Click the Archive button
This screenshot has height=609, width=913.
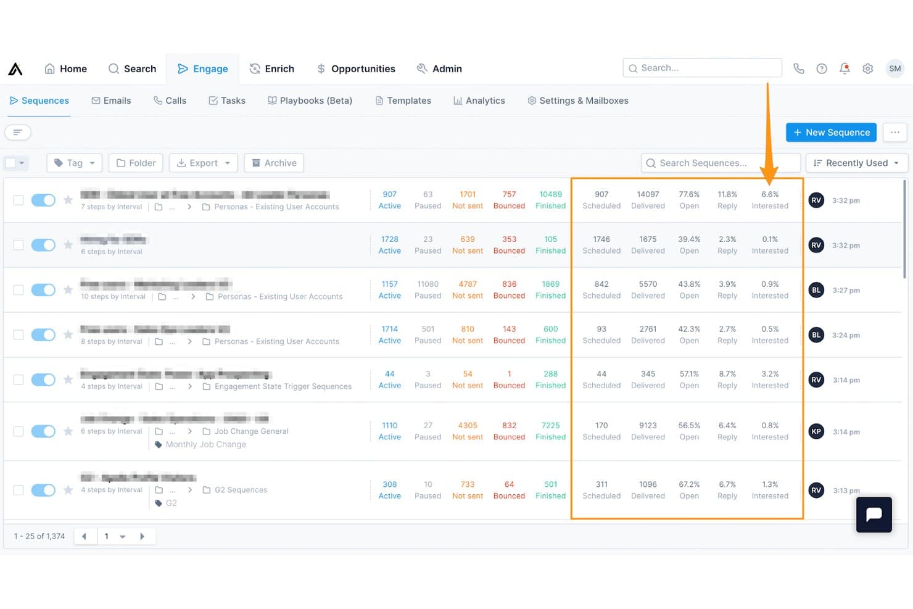[x=274, y=163]
